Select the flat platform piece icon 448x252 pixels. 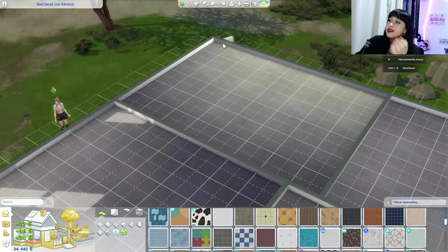tap(127, 210)
